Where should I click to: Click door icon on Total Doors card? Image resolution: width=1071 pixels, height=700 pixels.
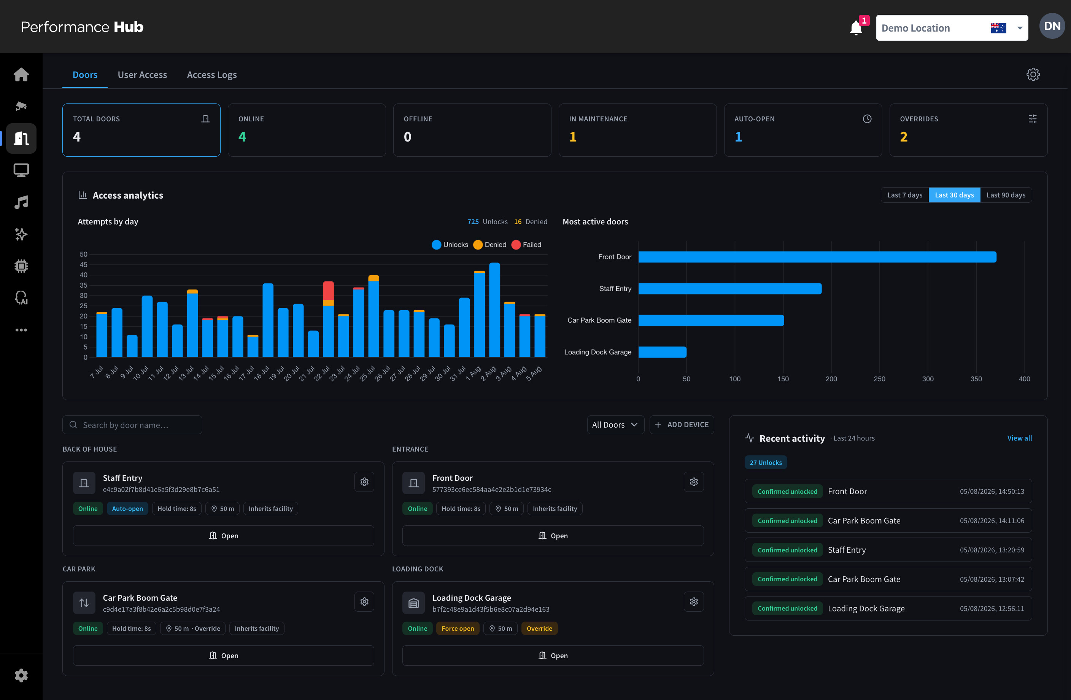point(205,119)
